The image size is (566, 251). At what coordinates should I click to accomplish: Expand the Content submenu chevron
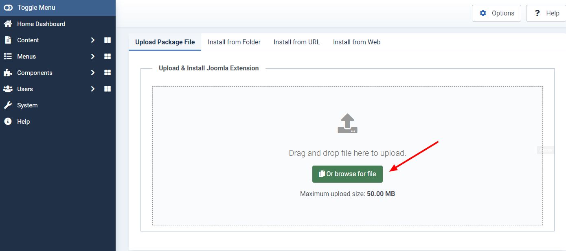tap(93, 40)
